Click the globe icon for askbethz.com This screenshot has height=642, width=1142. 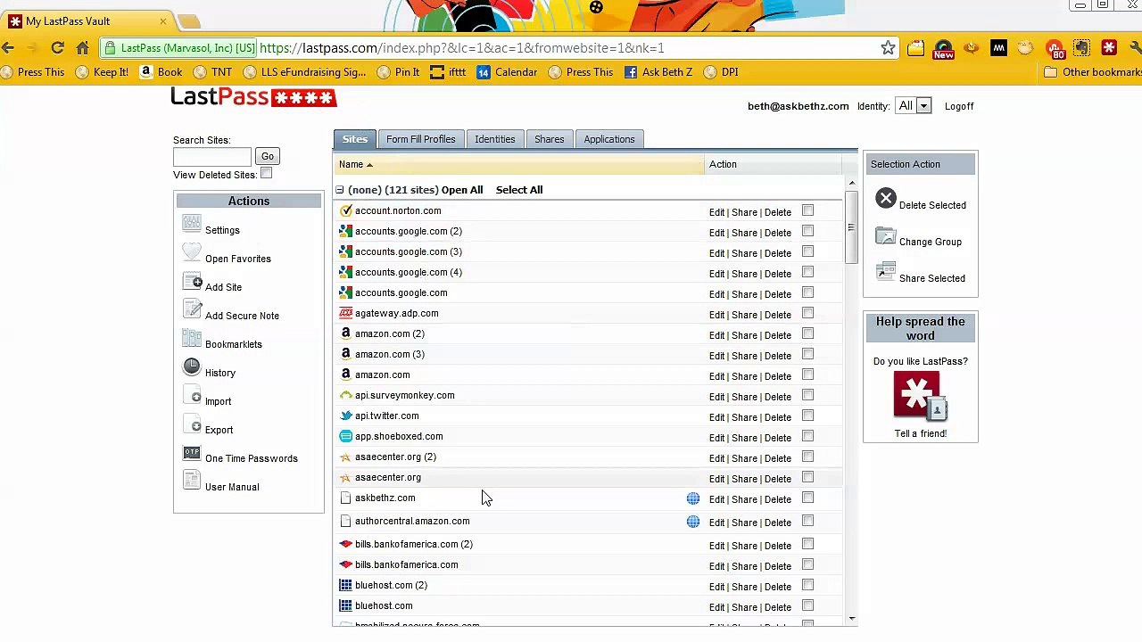pos(693,498)
